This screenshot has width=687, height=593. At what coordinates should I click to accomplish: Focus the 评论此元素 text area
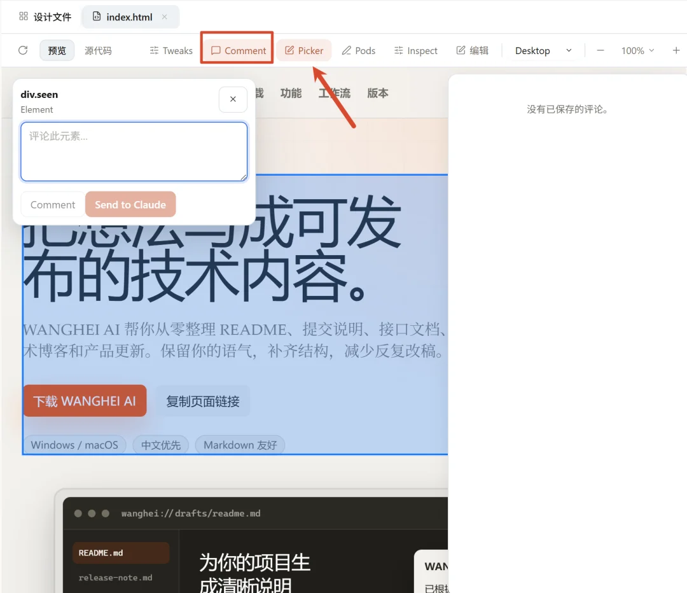134,151
